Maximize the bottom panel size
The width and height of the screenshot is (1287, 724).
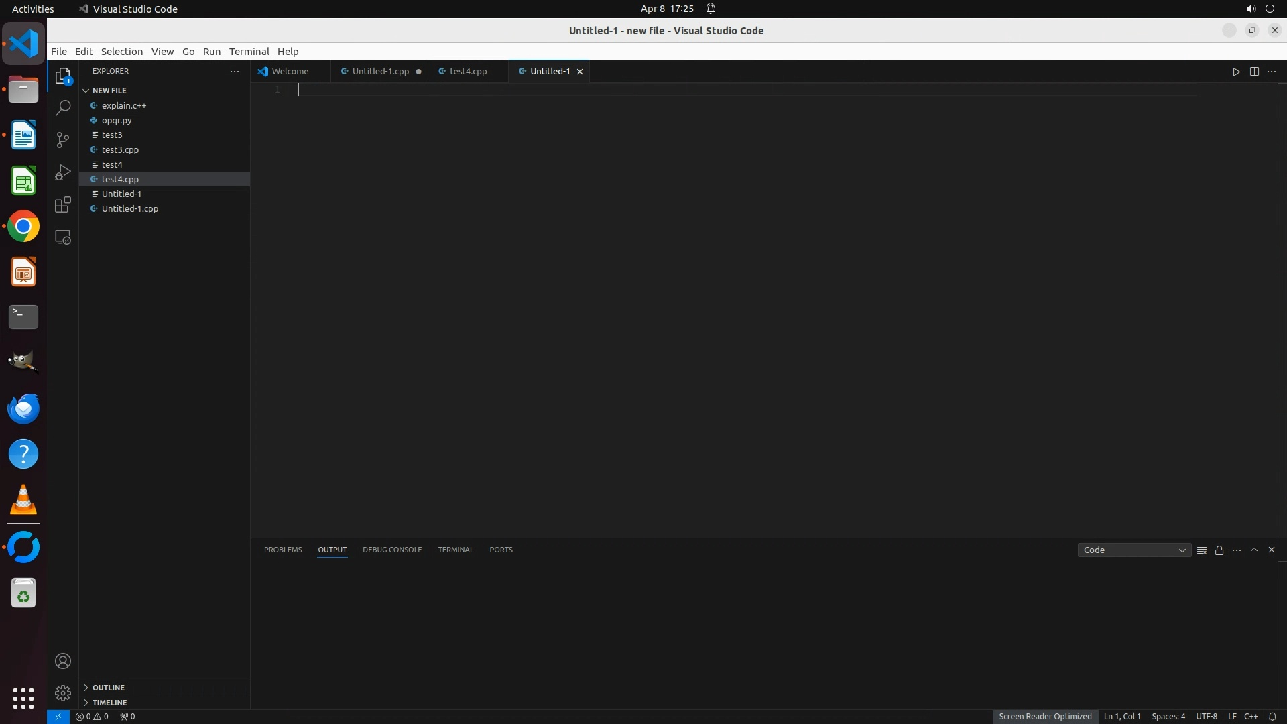(x=1254, y=550)
